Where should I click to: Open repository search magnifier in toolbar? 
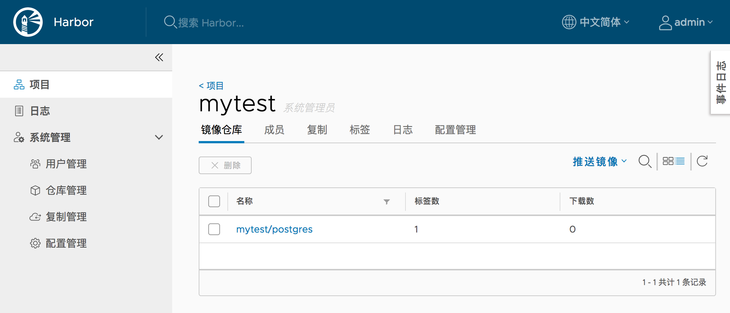(x=645, y=161)
